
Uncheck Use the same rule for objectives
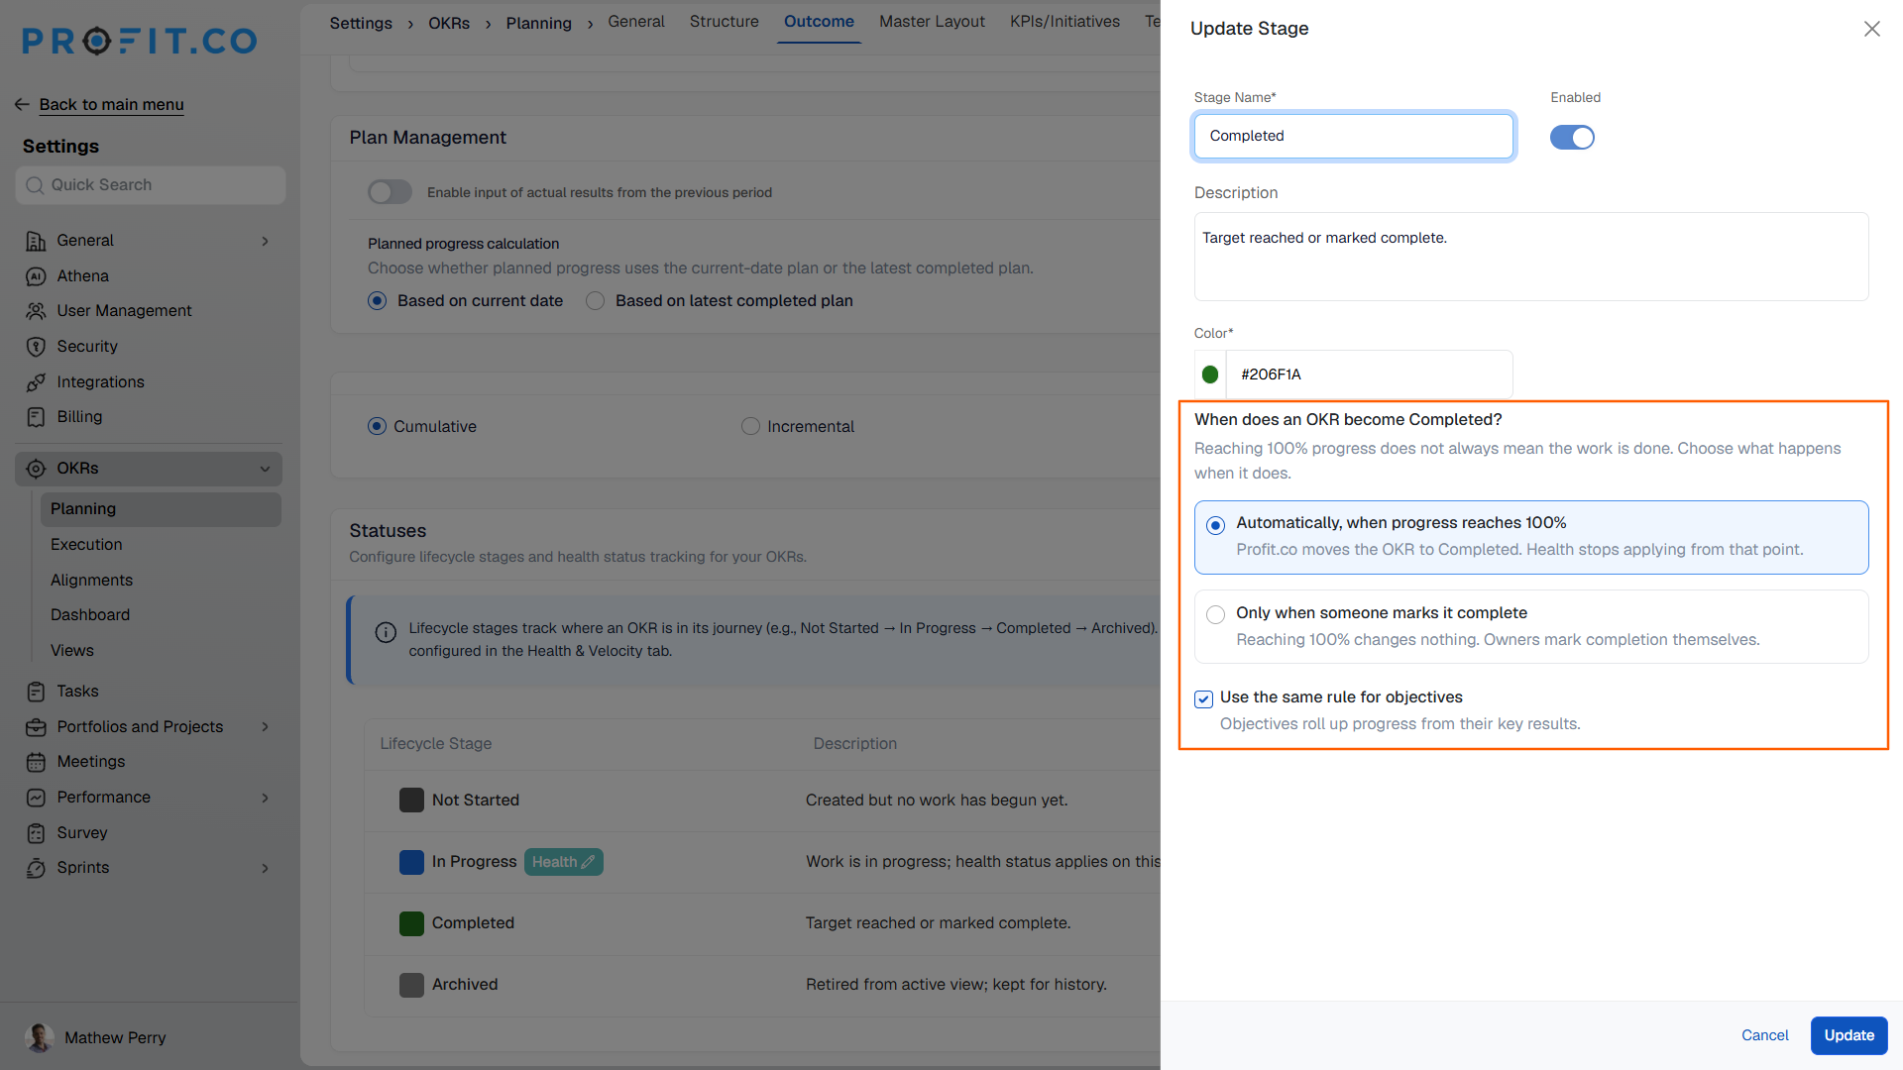(x=1203, y=699)
